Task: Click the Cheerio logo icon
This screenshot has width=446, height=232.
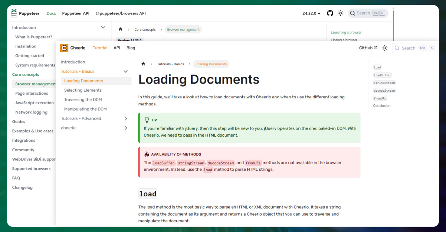Action: pos(64,48)
